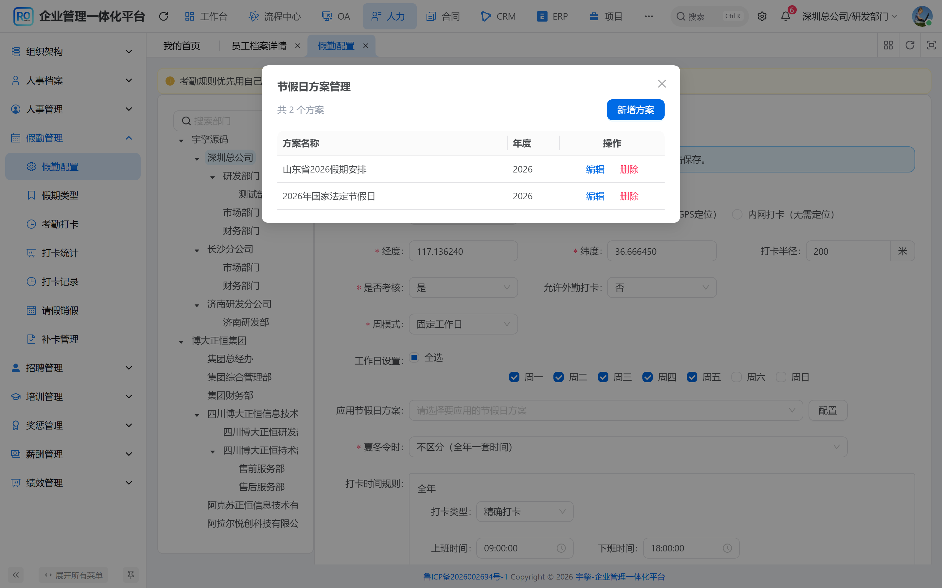Open the CRM top navigation item
The image size is (942, 588).
click(x=498, y=16)
